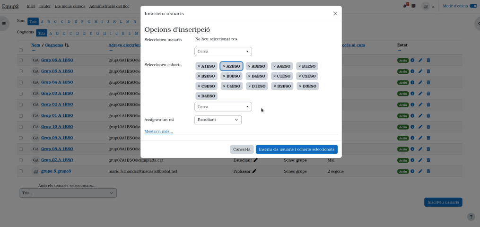Open the help question mark icon

471,217
